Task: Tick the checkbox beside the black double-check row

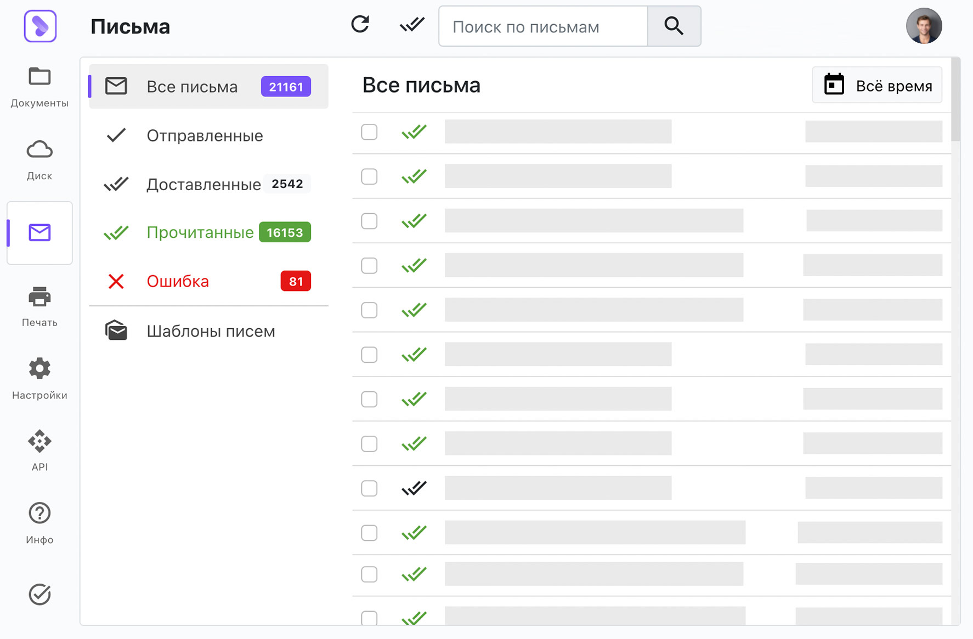Action: (x=369, y=488)
